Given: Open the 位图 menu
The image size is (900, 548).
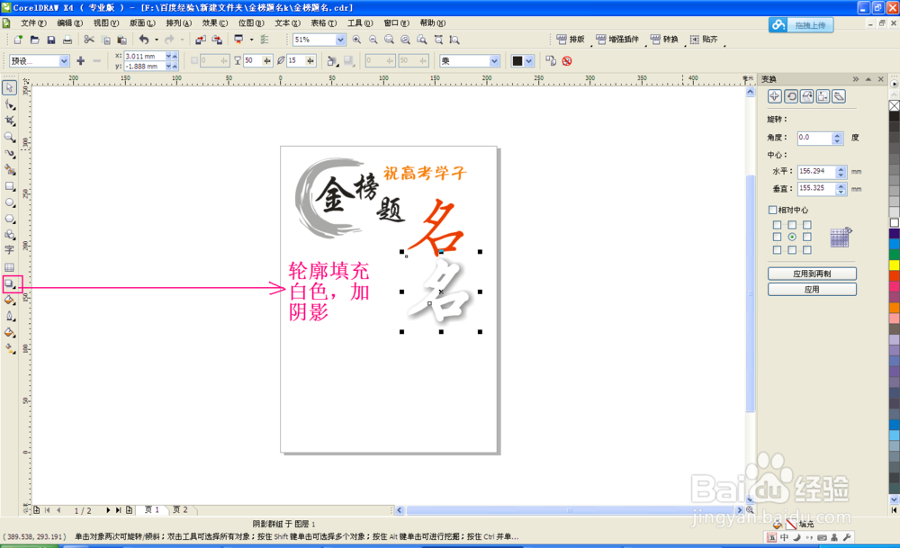Looking at the screenshot, I should tap(251, 23).
